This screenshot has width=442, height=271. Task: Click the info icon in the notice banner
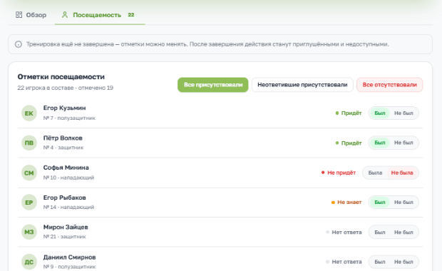pos(19,44)
